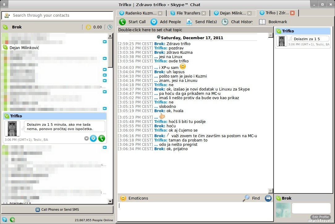
Task: Click the smiley emoticon in chat
Action: pos(183,66)
